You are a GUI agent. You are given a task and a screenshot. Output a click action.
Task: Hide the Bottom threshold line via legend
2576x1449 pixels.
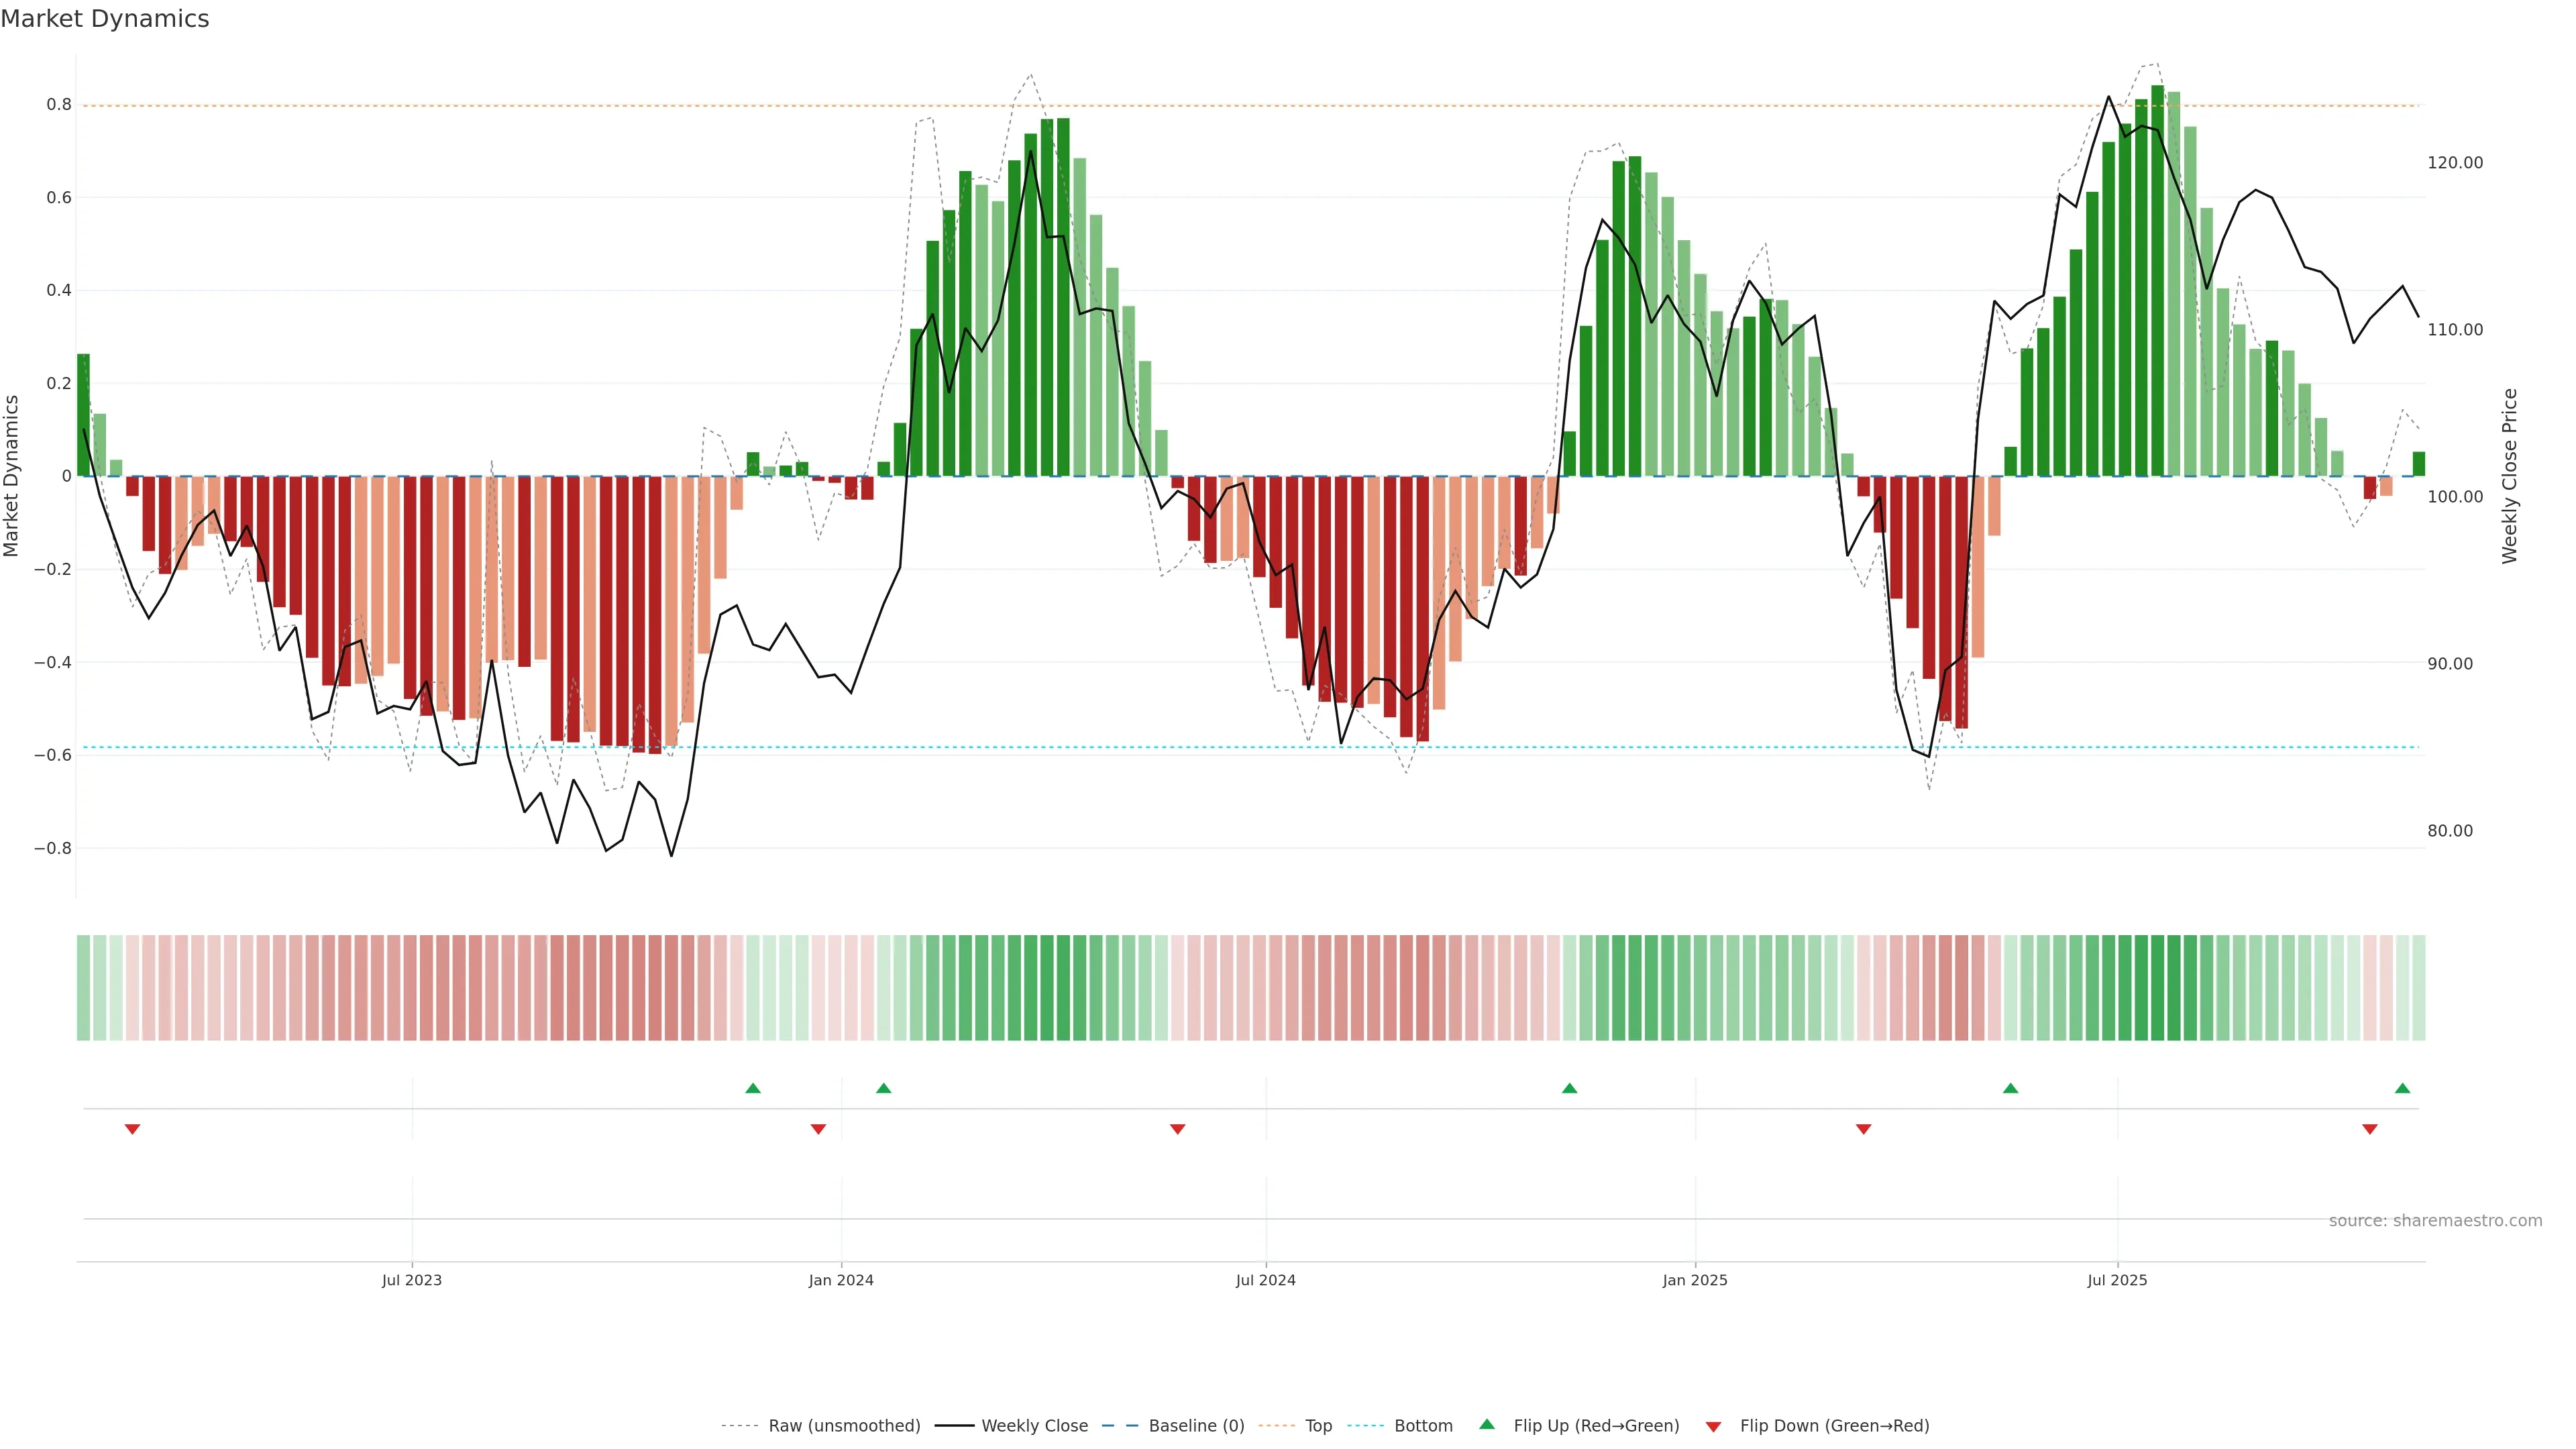tap(1423, 1426)
